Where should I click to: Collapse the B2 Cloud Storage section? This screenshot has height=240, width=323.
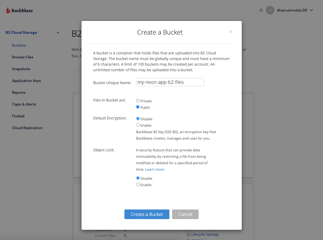(58, 32)
